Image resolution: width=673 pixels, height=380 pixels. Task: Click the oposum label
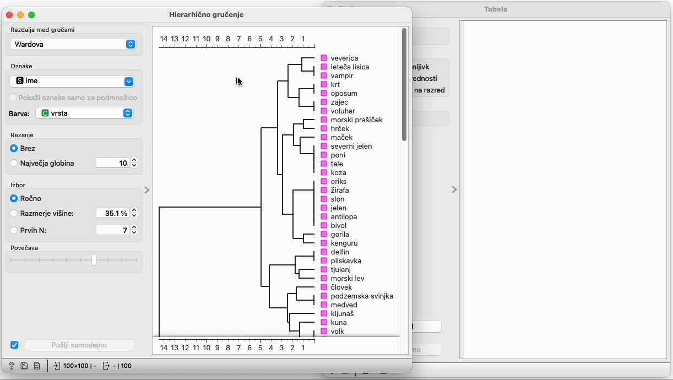point(344,93)
